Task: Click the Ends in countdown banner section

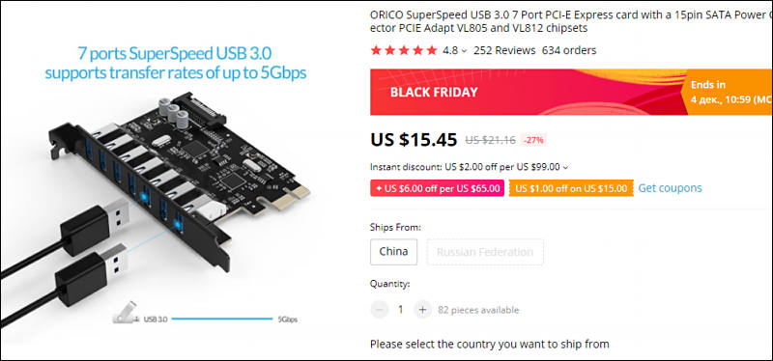Action: (x=727, y=92)
